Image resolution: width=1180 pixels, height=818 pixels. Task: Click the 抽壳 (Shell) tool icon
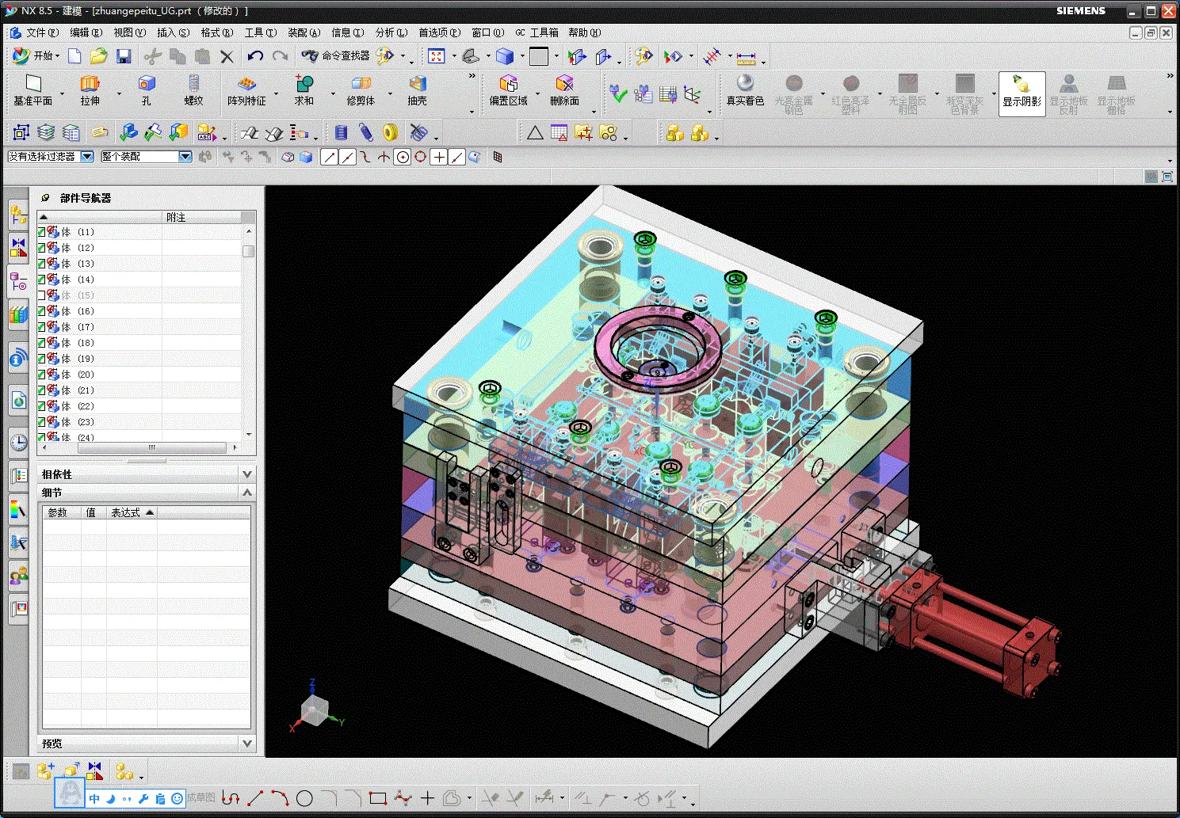417,84
